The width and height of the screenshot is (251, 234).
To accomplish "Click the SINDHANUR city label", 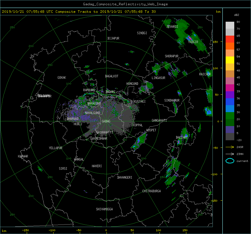I will click(x=172, y=100).
